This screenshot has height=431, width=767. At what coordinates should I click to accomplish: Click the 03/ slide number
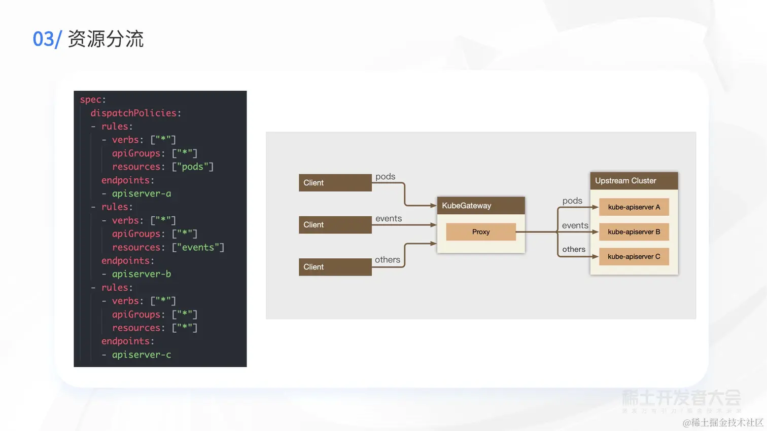(47, 39)
